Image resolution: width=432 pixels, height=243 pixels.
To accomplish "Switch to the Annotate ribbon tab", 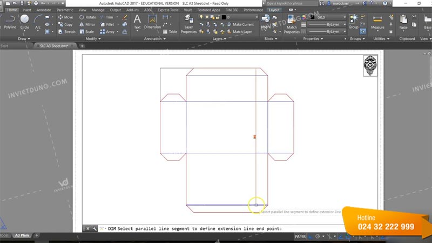I will tap(44, 10).
